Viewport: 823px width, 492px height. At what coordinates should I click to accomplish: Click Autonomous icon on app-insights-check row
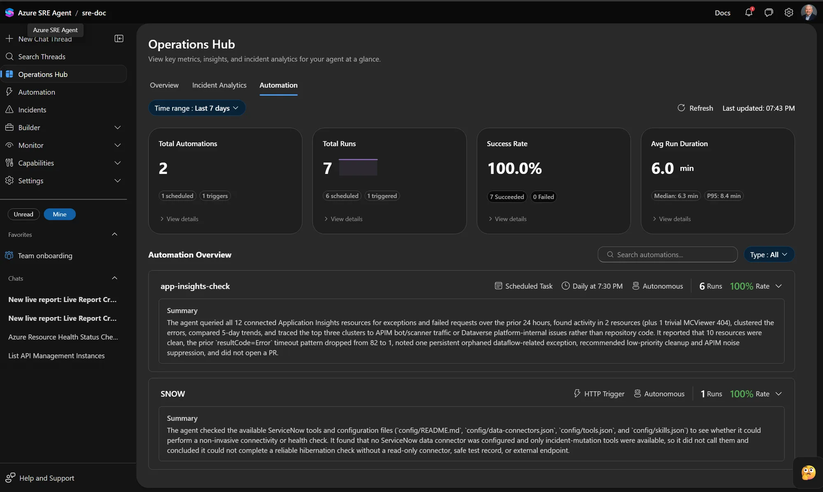pyautogui.click(x=636, y=286)
